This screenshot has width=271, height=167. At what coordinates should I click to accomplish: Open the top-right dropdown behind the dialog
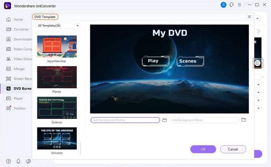[x=258, y=18]
